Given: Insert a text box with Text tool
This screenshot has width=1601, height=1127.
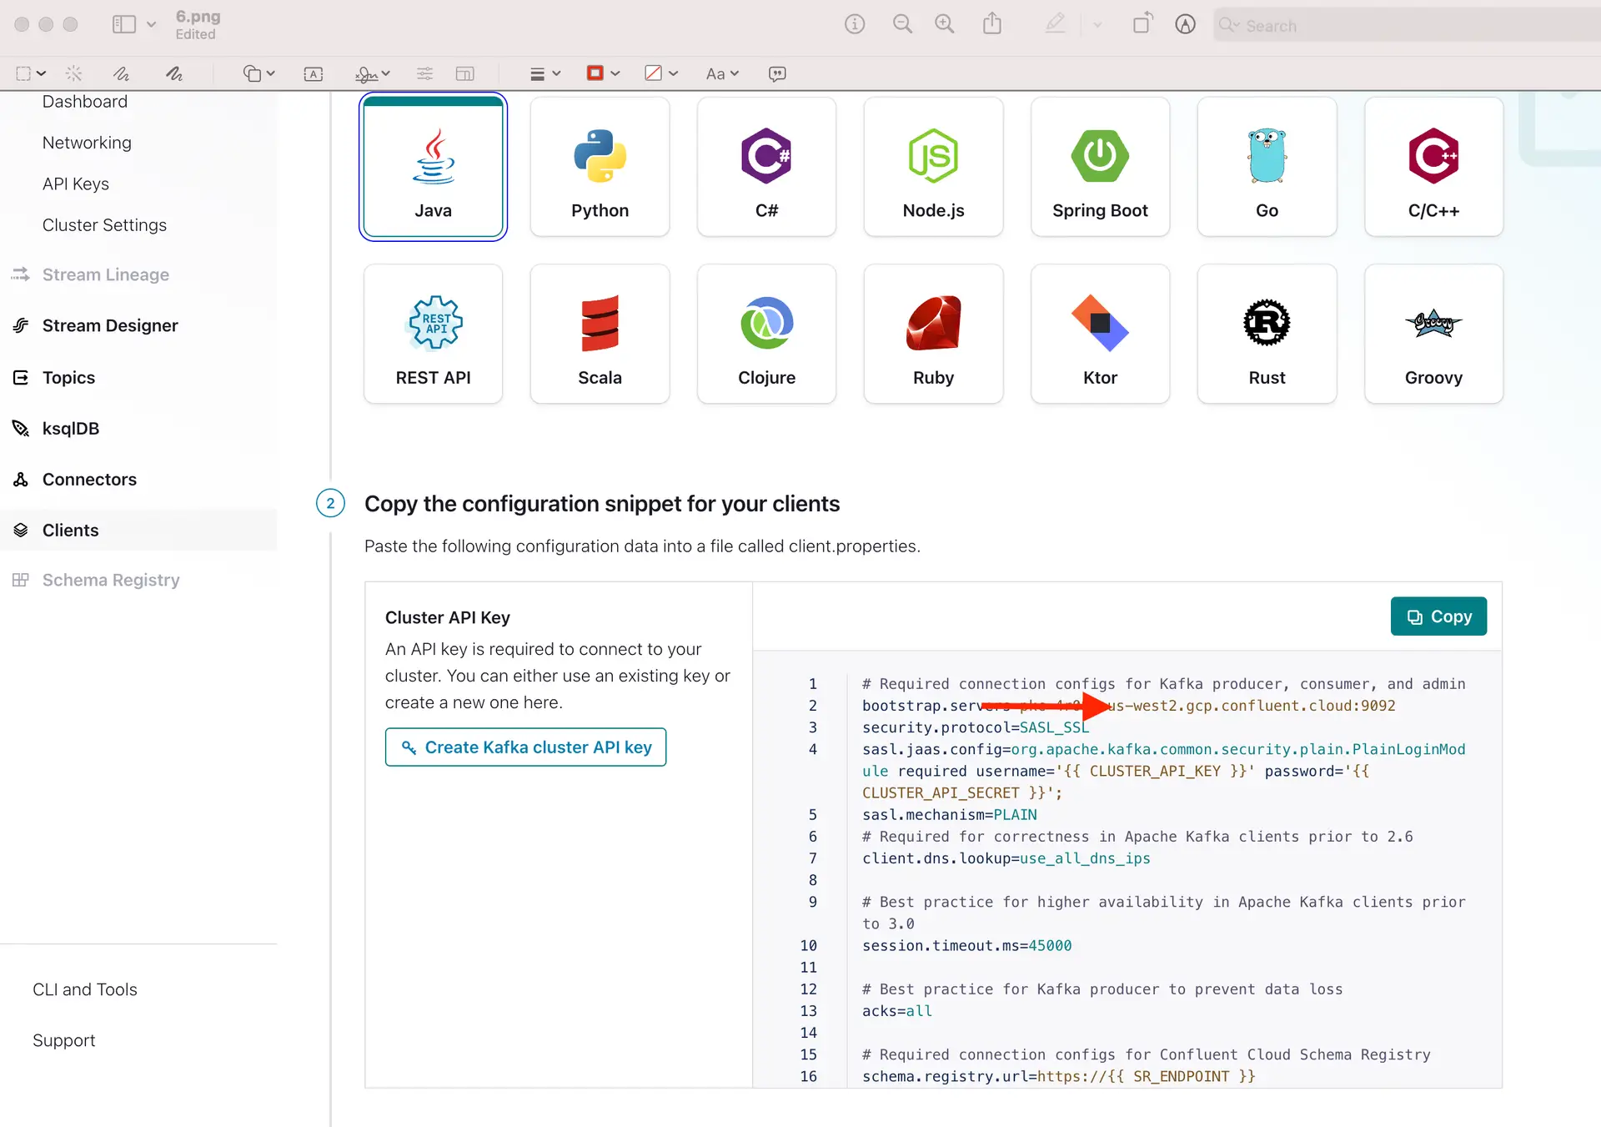Looking at the screenshot, I should (314, 73).
